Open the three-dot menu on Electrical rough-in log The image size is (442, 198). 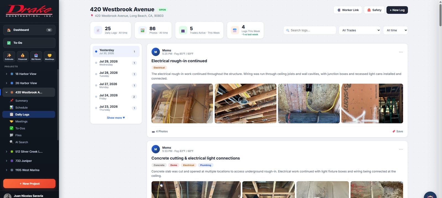tap(401, 52)
